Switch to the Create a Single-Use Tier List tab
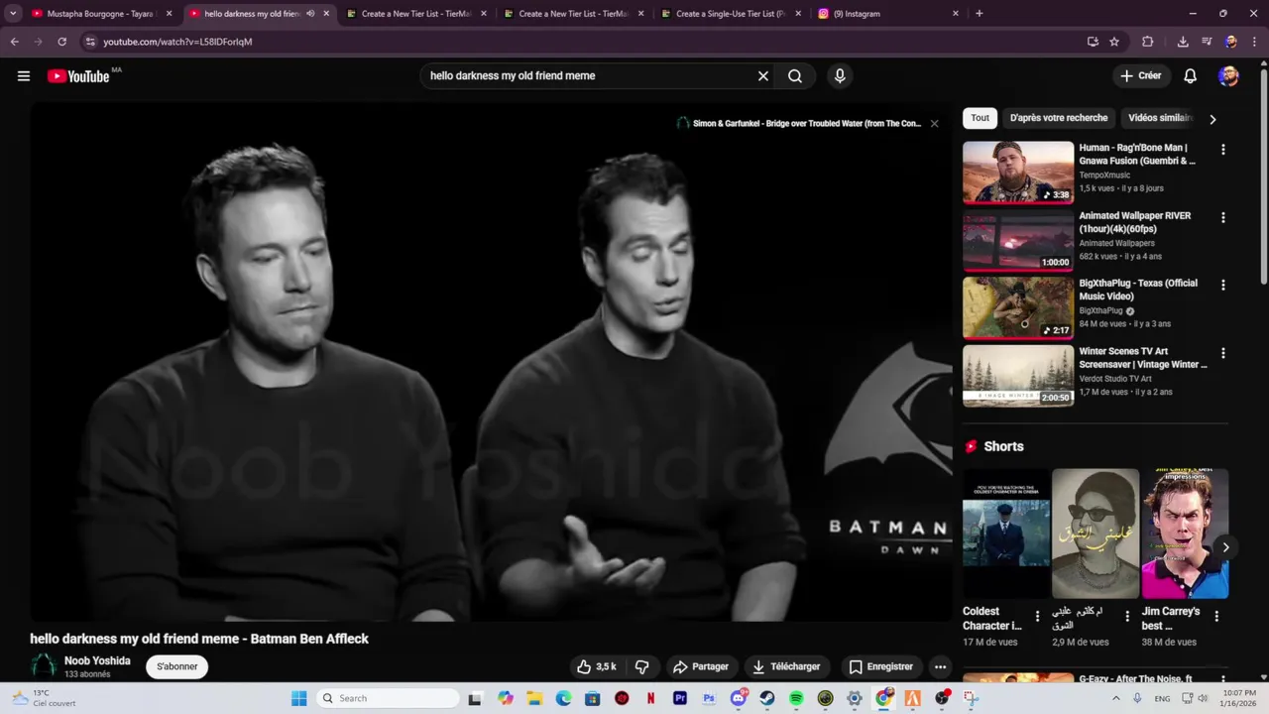Screen dimensions: 1269x714 [730, 14]
